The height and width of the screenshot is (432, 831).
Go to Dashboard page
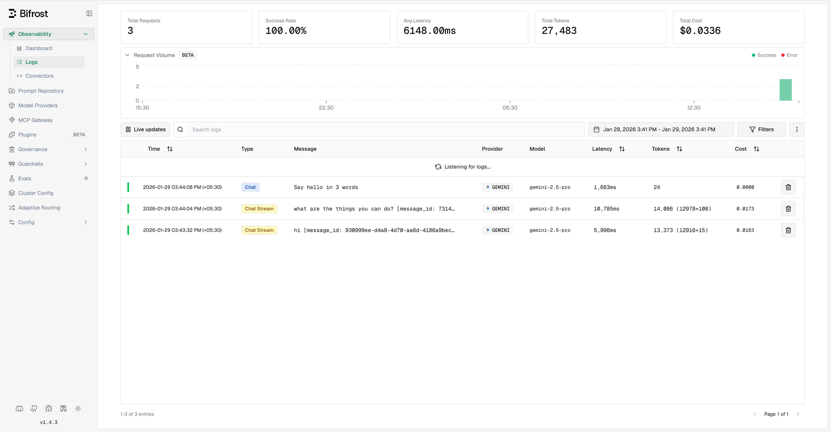coord(39,49)
